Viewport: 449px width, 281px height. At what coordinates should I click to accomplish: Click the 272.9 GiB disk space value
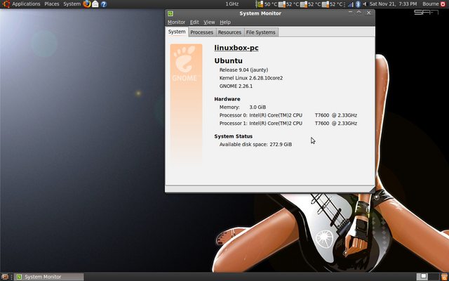click(x=281, y=144)
